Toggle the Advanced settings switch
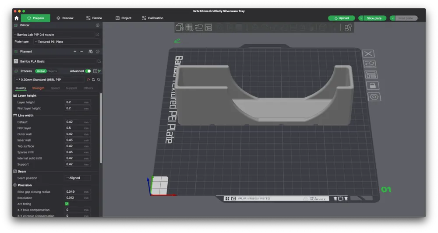Image resolution: width=438 pixels, height=233 pixels. [x=88, y=71]
